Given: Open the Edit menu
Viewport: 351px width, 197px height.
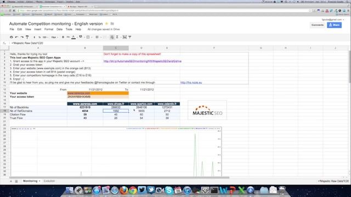Looking at the screenshot, I should (x=20, y=29).
